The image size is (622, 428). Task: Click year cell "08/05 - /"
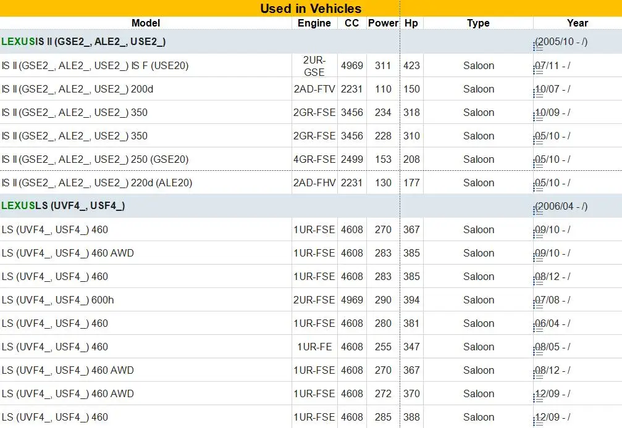pos(553,347)
